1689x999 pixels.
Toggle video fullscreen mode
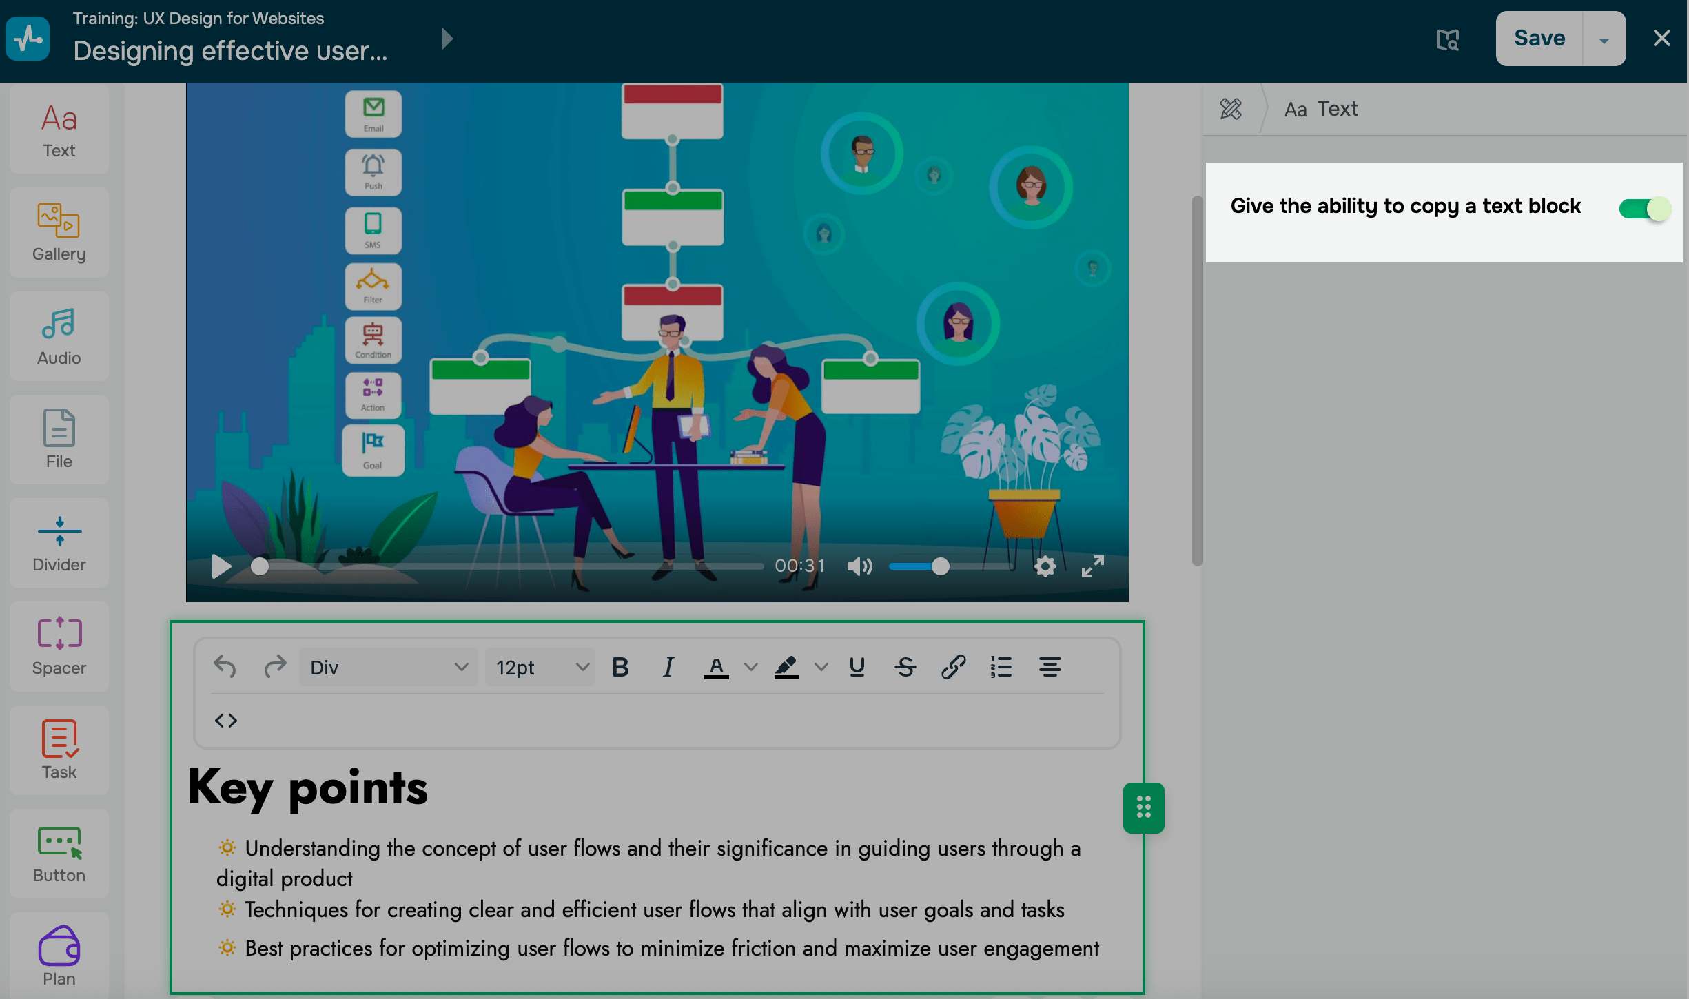tap(1092, 566)
